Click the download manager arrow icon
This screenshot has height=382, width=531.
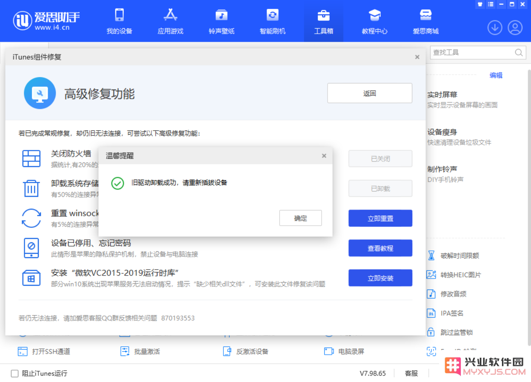[x=495, y=28]
